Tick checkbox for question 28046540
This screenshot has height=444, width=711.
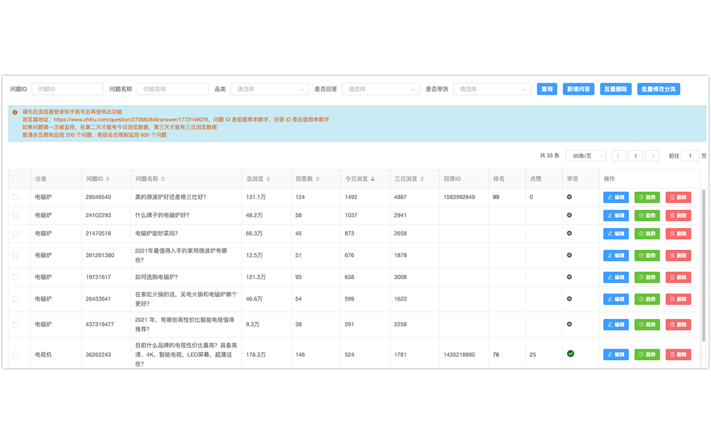[x=16, y=197]
